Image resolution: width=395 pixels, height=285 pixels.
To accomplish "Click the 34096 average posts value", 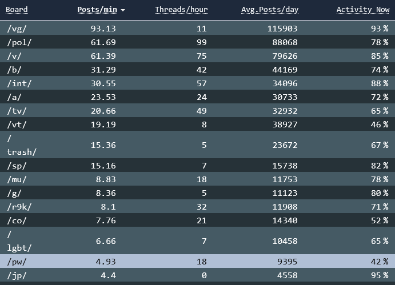I will (x=285, y=83).
